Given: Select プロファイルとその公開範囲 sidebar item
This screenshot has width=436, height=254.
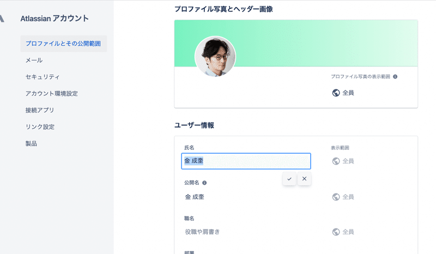Looking at the screenshot, I should click(x=63, y=44).
